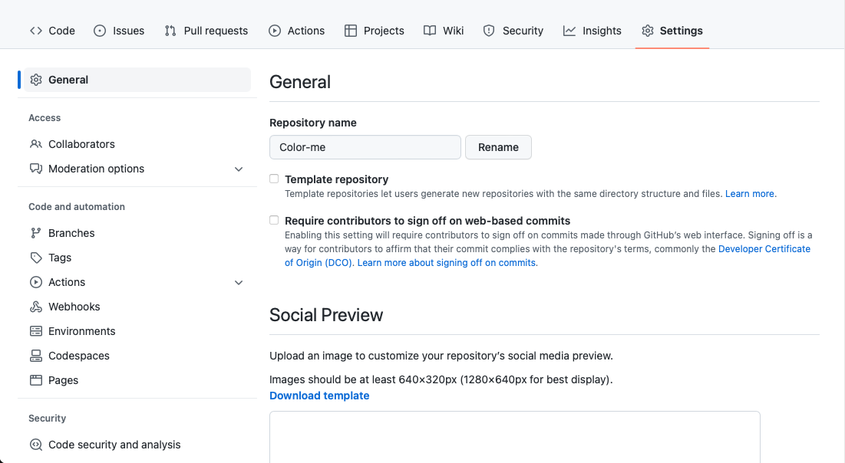Click the Issues circle-dot icon
Image resolution: width=845 pixels, height=463 pixels.
tap(100, 31)
